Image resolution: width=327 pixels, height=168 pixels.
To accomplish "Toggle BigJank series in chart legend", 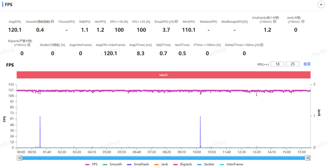I will pyautogui.click(x=182, y=164).
